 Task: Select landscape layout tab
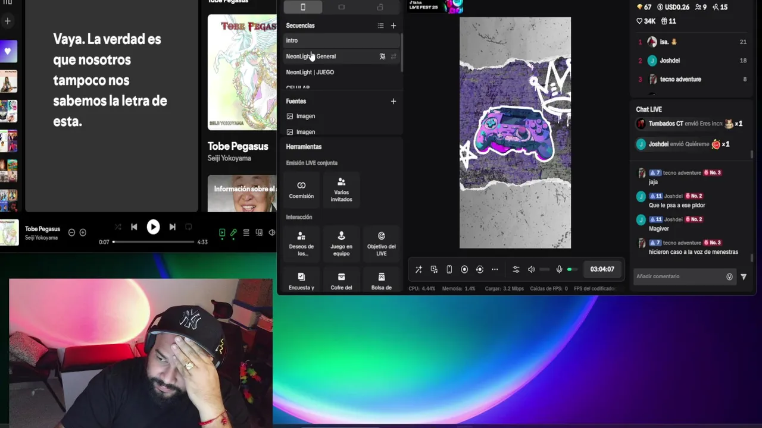pos(341,7)
